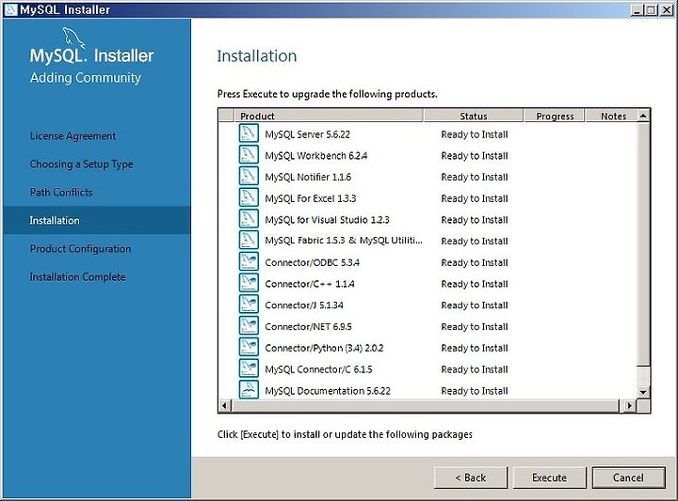
Task: Select the Connector/ODBC 5.3.4 text
Action: click(313, 262)
